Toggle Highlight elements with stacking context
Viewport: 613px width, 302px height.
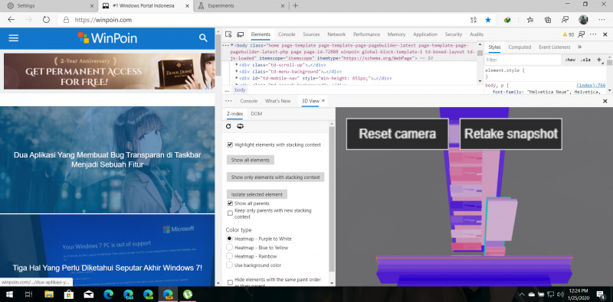(x=231, y=145)
